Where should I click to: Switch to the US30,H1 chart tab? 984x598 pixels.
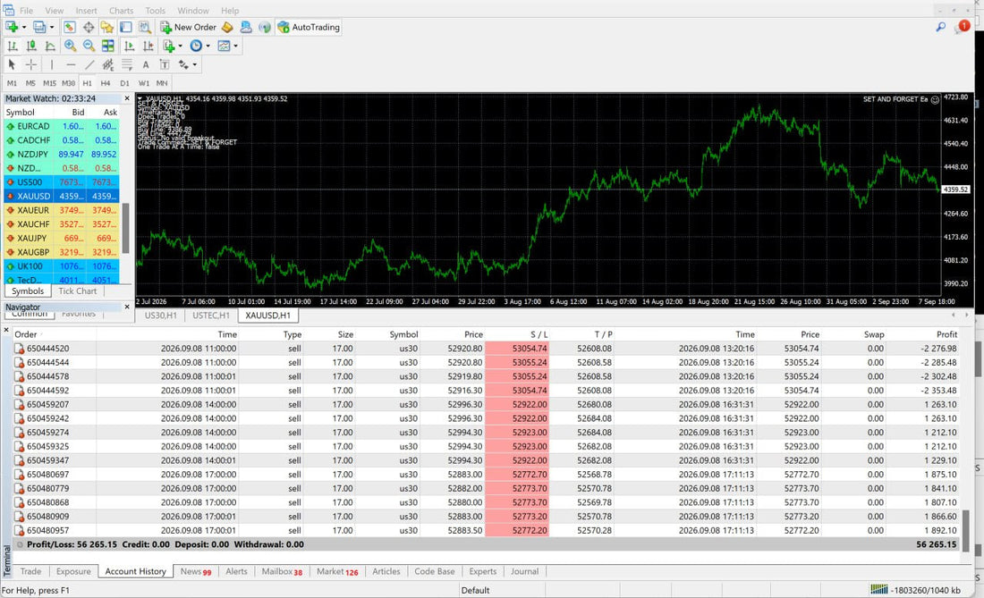161,316
